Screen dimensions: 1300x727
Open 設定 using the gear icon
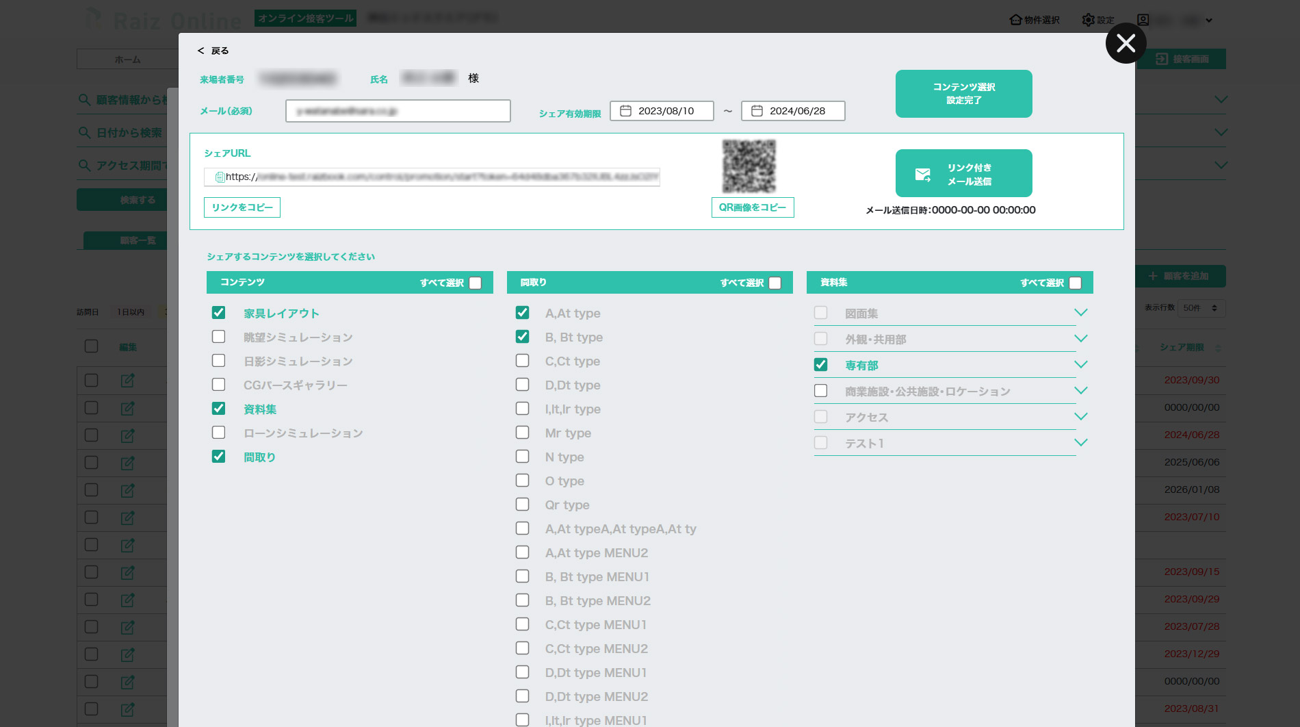(1089, 20)
